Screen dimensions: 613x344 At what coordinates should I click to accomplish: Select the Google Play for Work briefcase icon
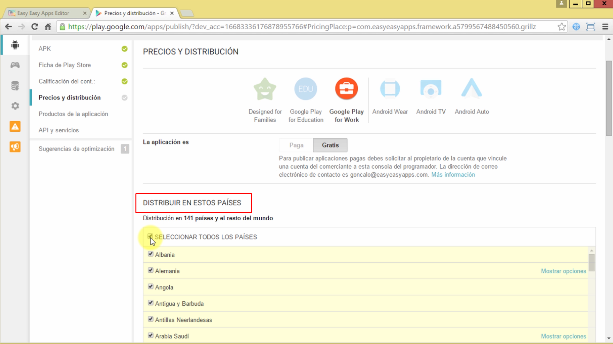pyautogui.click(x=346, y=89)
